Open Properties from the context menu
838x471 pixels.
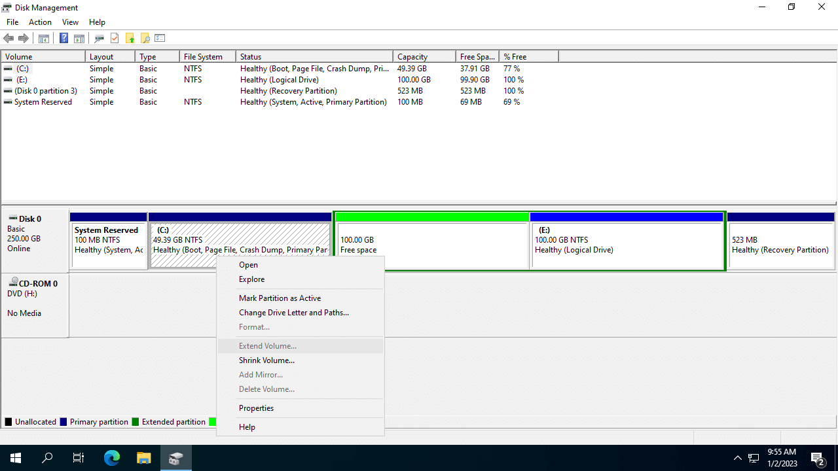(x=256, y=408)
